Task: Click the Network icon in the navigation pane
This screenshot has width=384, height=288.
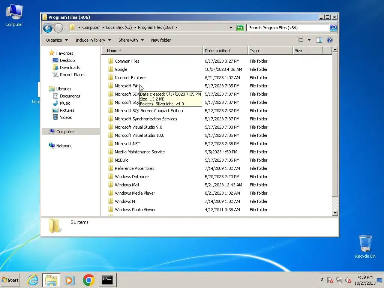Action: point(52,146)
